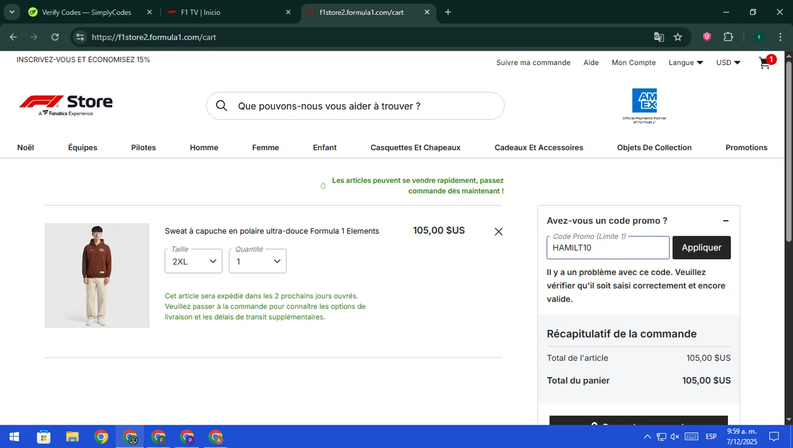Open the touch keyboard tray icon

pyautogui.click(x=691, y=437)
